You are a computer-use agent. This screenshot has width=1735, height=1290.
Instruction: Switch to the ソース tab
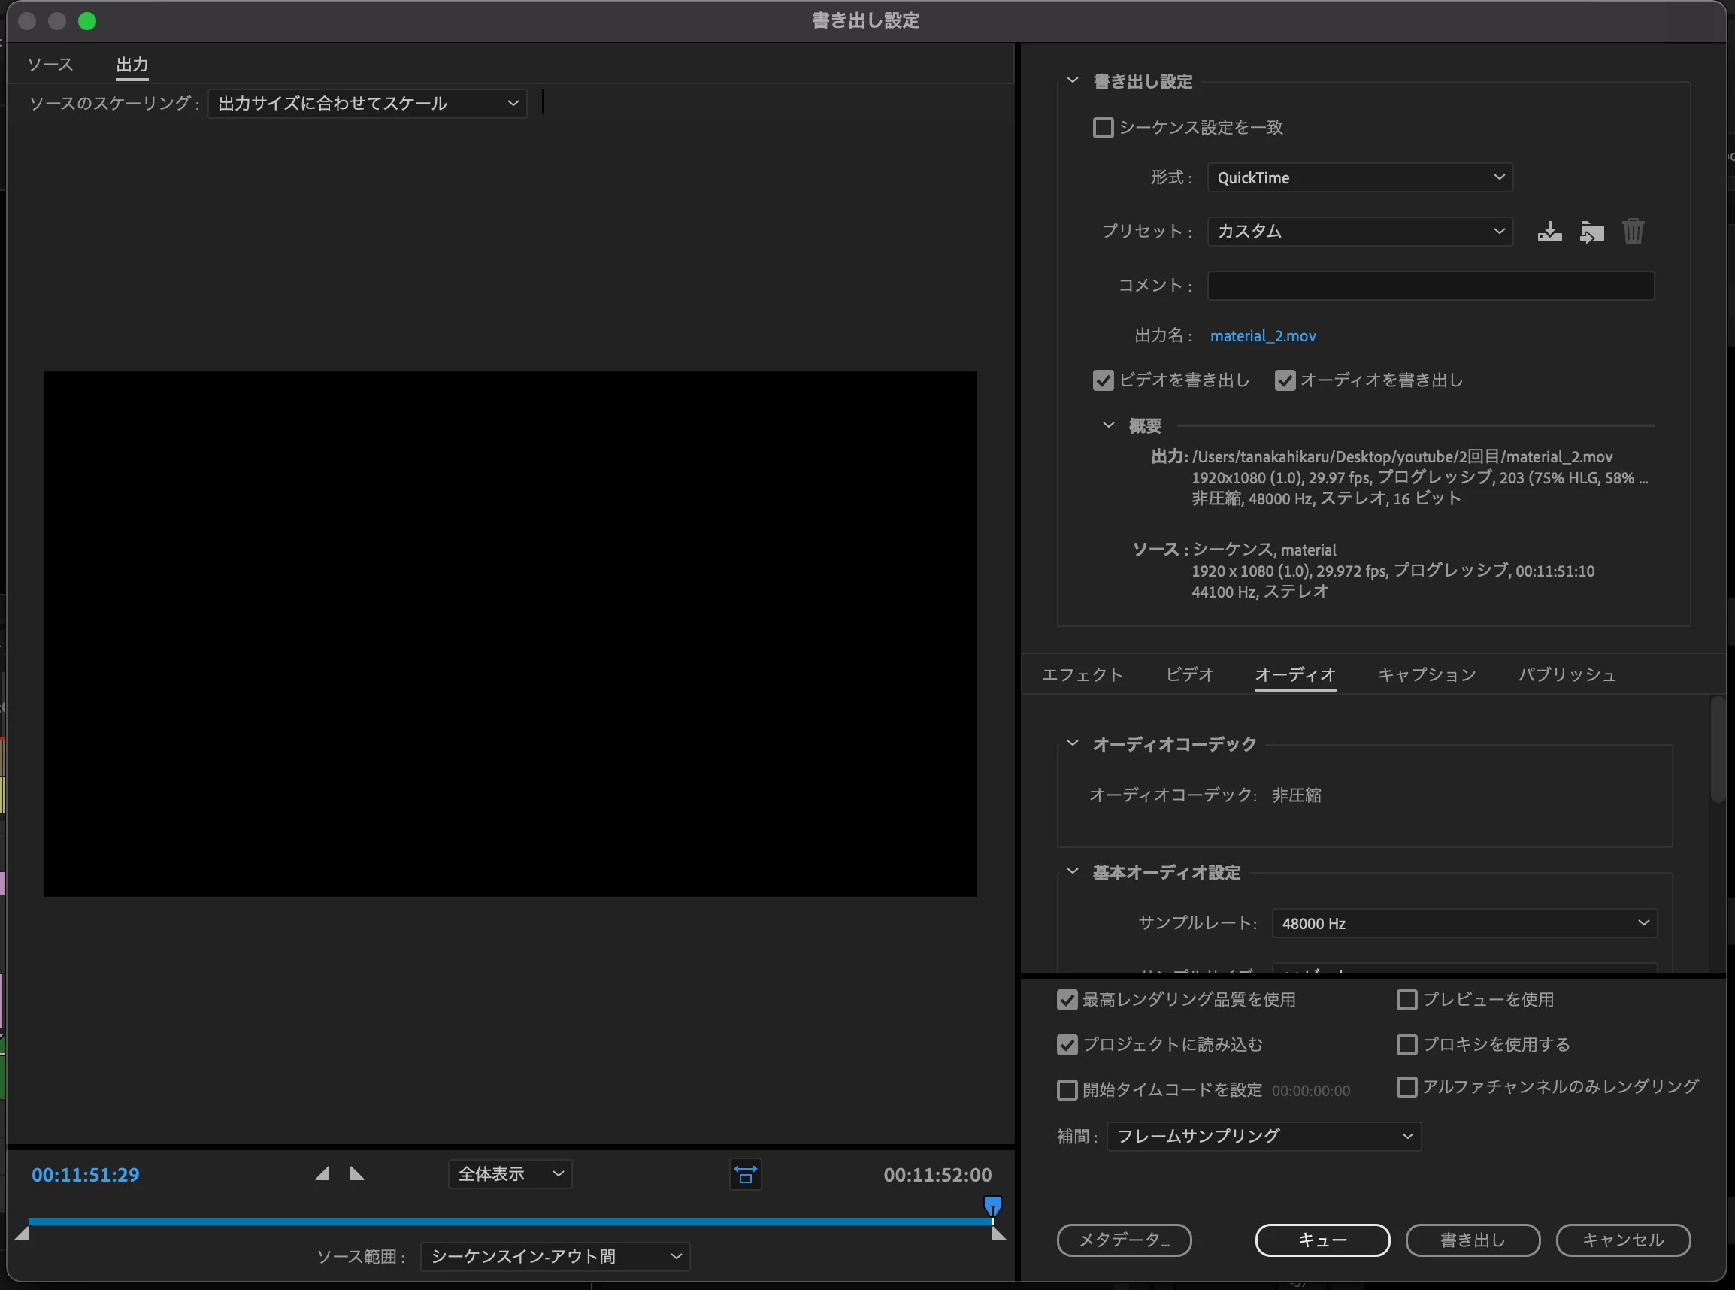click(50, 64)
